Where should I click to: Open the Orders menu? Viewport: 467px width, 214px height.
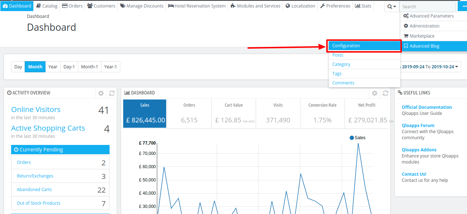(72, 6)
